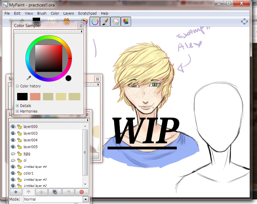Click the layer list scroll up arrow
257x204 pixels.
tap(85, 126)
